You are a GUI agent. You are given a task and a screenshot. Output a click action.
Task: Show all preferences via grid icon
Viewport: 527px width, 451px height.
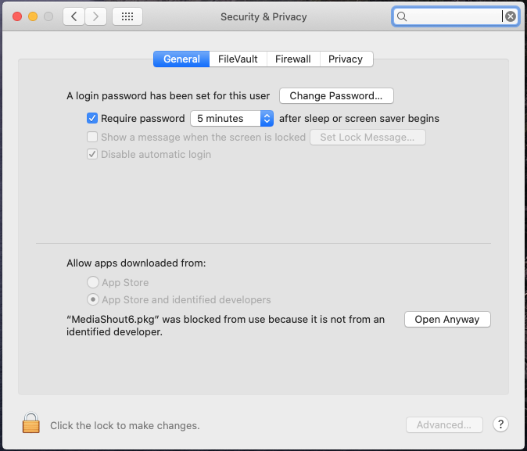point(127,16)
